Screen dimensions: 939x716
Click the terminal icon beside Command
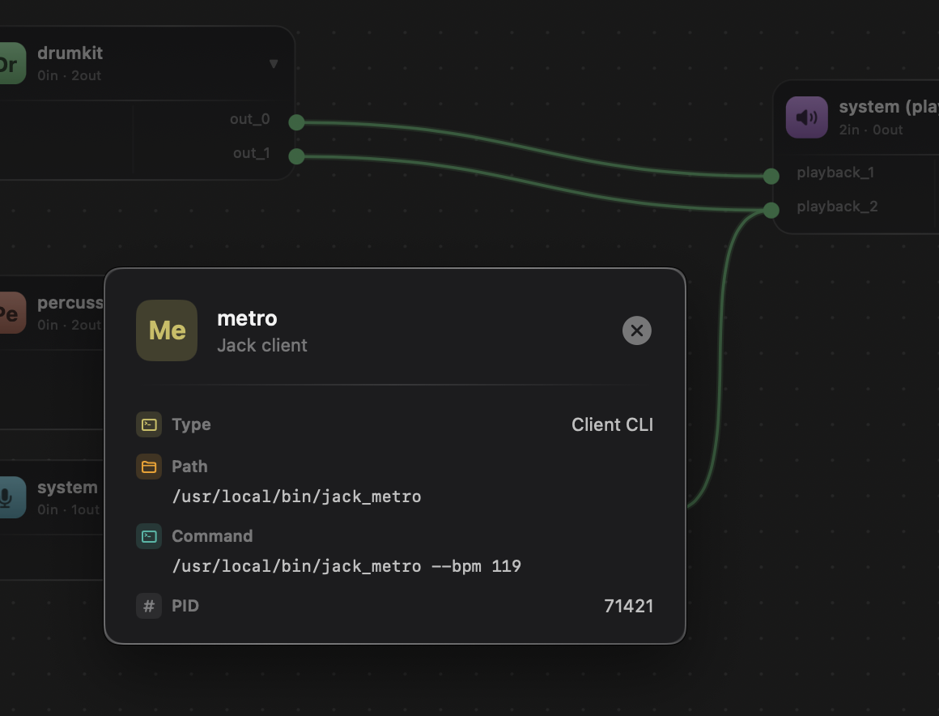point(149,536)
